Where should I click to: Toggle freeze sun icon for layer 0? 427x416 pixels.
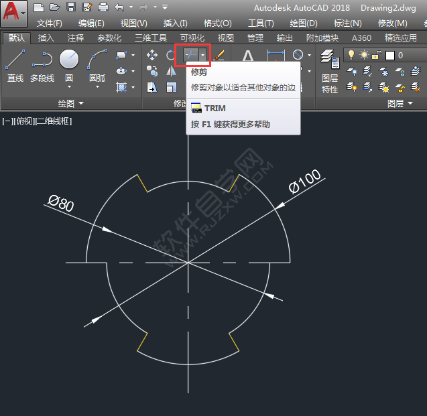[364, 55]
